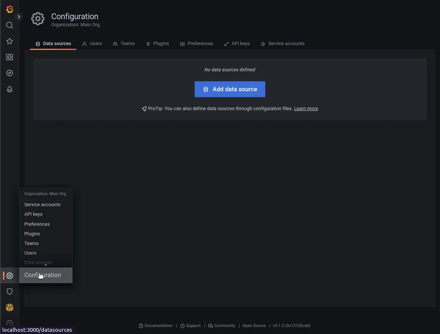Open the Learn more link
Viewport: 440px width, 334px height.
(306, 108)
